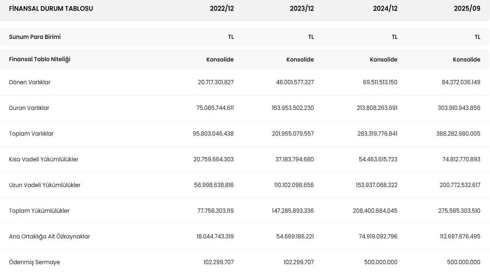Click the Duran Varlıklar row label
The height and width of the screenshot is (275, 490).
[x=29, y=108]
